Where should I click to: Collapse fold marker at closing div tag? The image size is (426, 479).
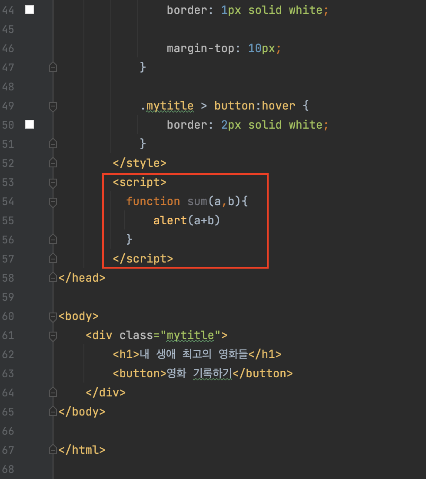pyautogui.click(x=53, y=393)
